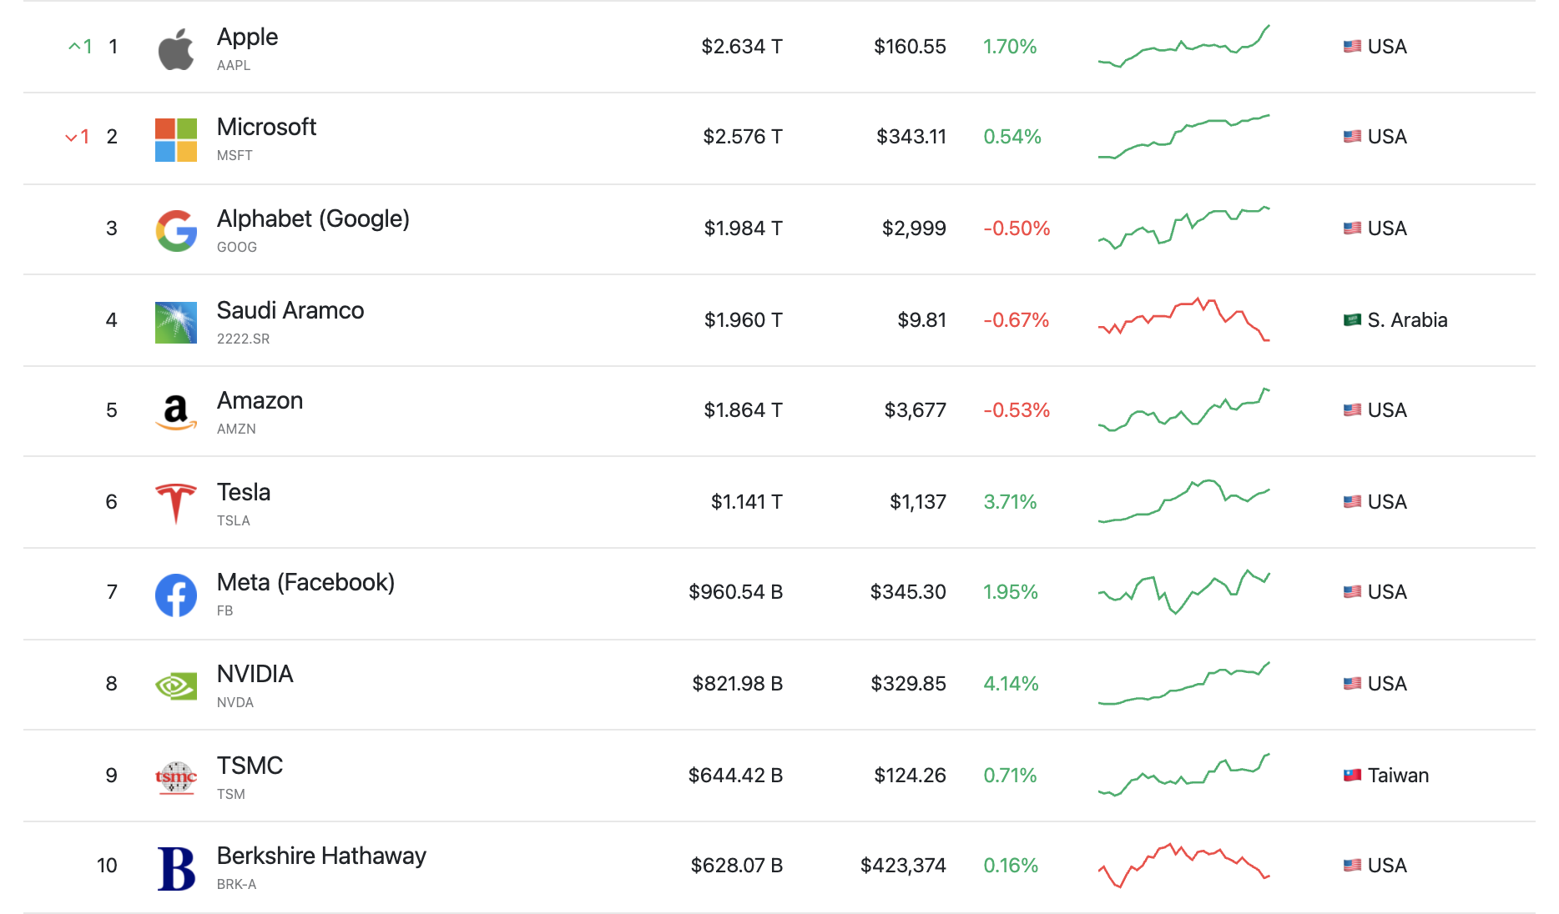Open the Microsoft company link
Screen dimensions: 1559x914
266,127
